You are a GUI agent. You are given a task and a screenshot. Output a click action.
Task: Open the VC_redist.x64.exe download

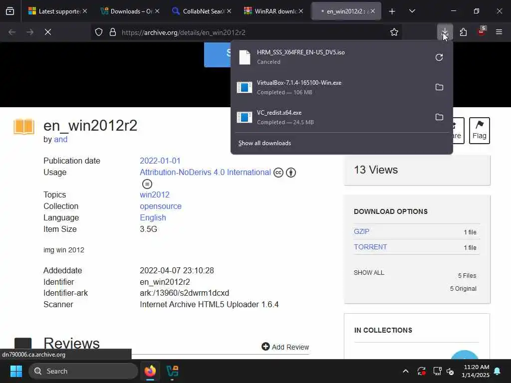(331, 117)
